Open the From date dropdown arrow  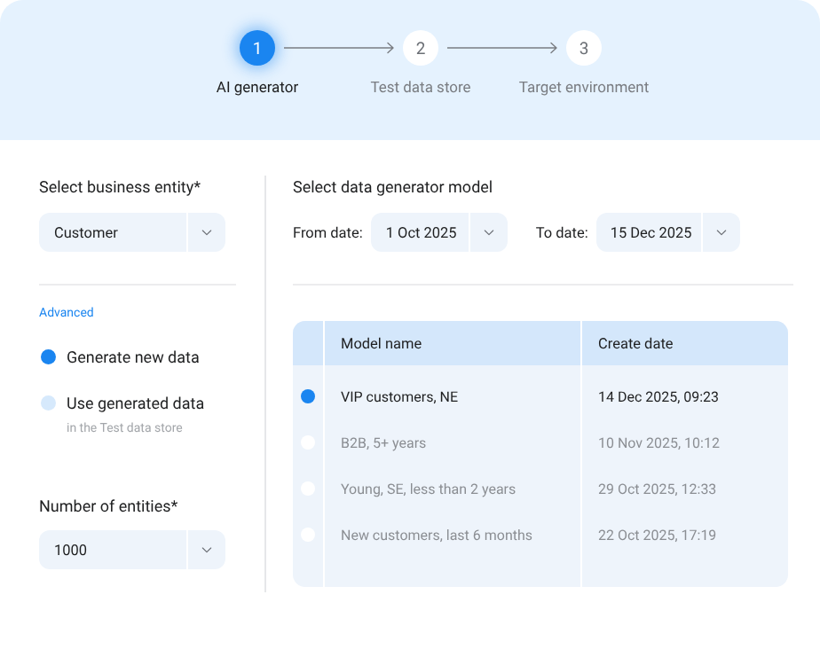point(489,232)
